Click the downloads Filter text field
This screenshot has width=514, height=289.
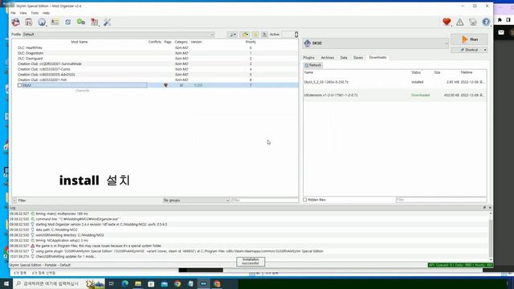441,200
